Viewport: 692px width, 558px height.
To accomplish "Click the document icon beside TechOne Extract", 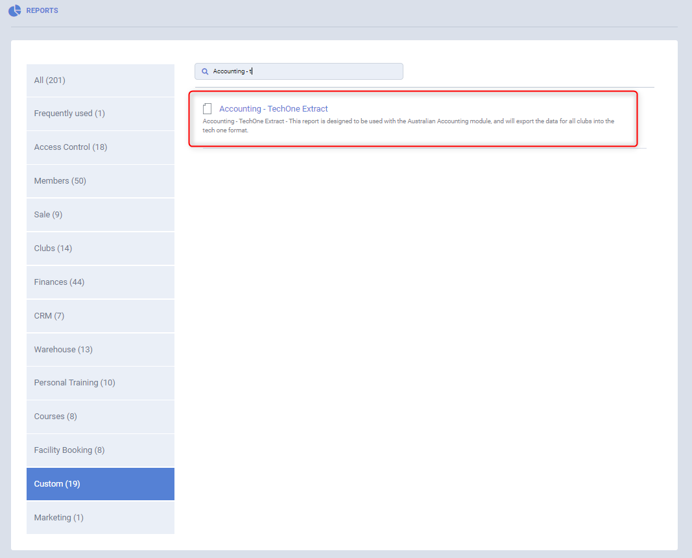I will (x=208, y=109).
